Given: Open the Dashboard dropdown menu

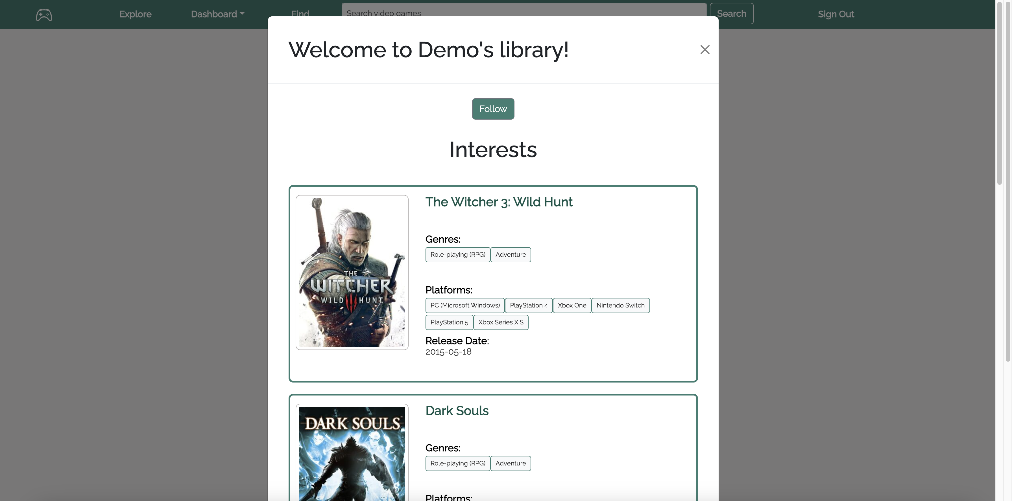Looking at the screenshot, I should (x=217, y=14).
